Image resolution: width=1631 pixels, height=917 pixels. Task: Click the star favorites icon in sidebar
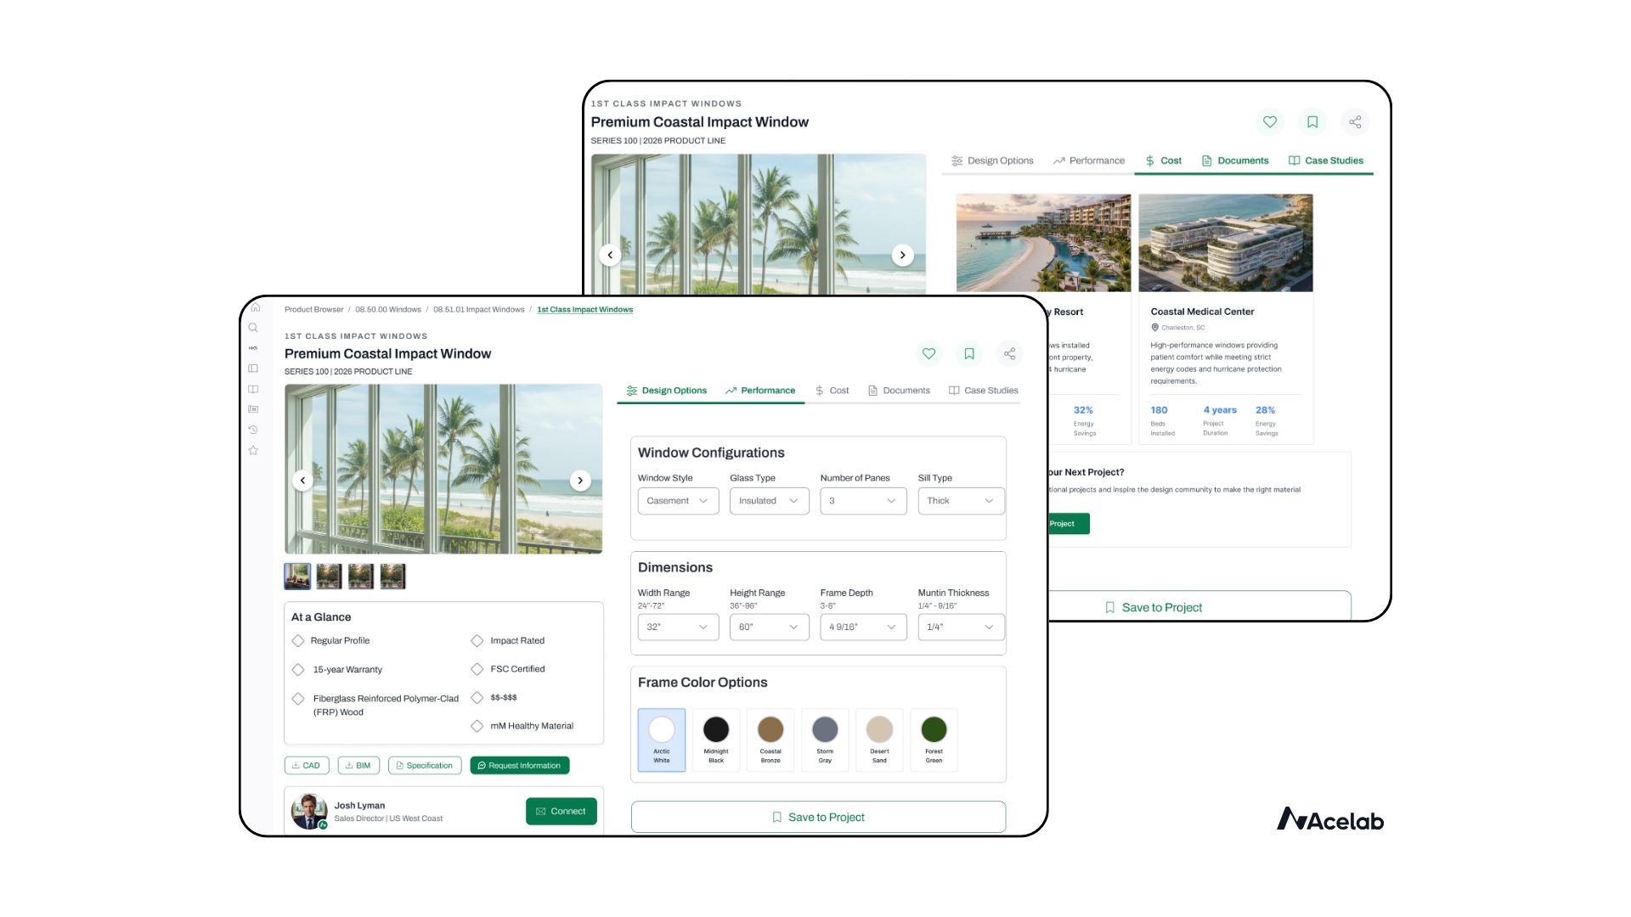point(253,451)
